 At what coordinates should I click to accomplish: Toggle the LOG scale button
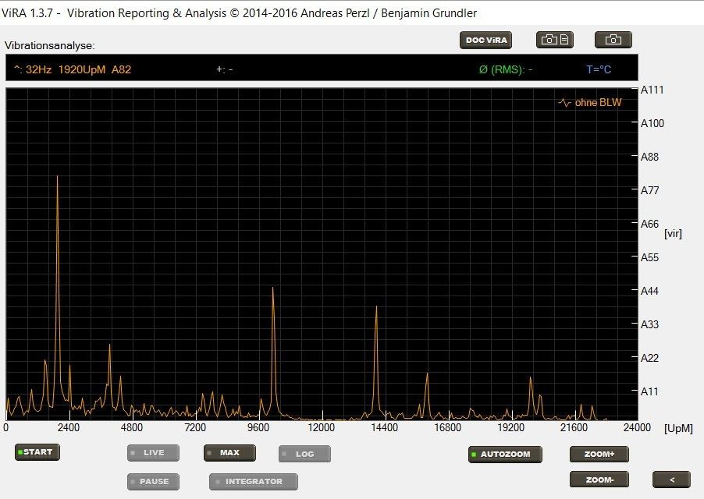(304, 454)
